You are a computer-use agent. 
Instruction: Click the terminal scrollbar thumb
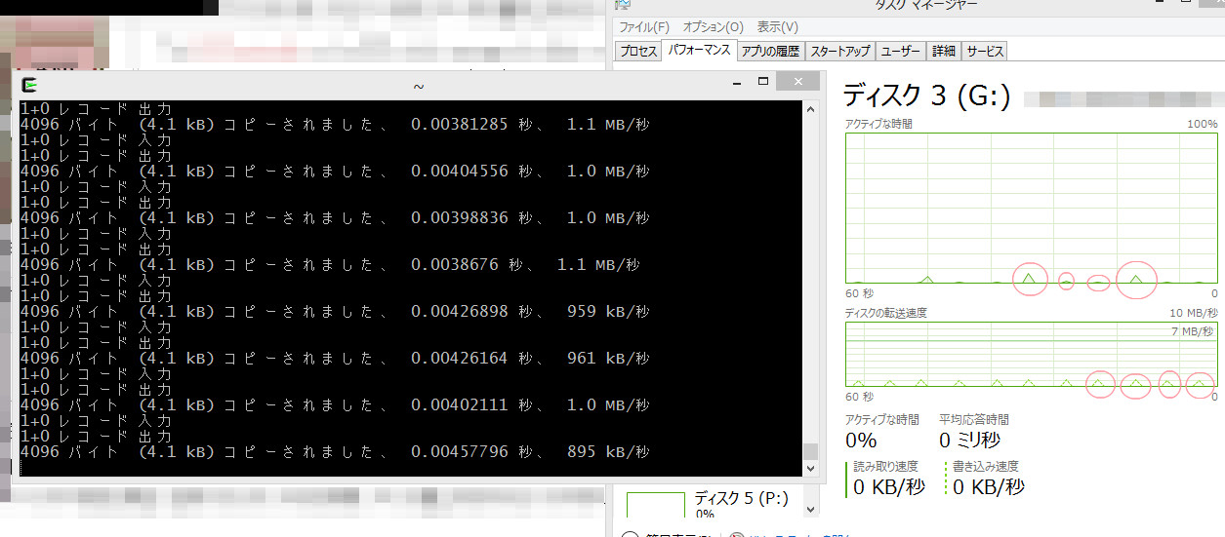pos(810,452)
